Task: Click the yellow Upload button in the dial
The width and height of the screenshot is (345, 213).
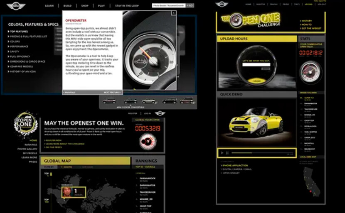Action: (x=256, y=81)
